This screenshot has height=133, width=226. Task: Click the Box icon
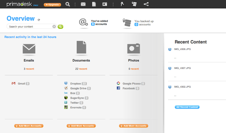tap(66, 93)
